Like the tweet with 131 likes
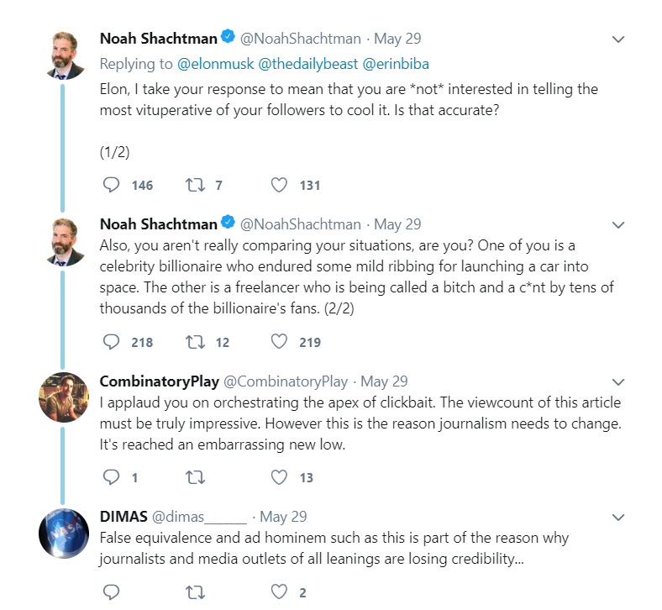Viewport: 662px width, 610px height. pos(280,185)
